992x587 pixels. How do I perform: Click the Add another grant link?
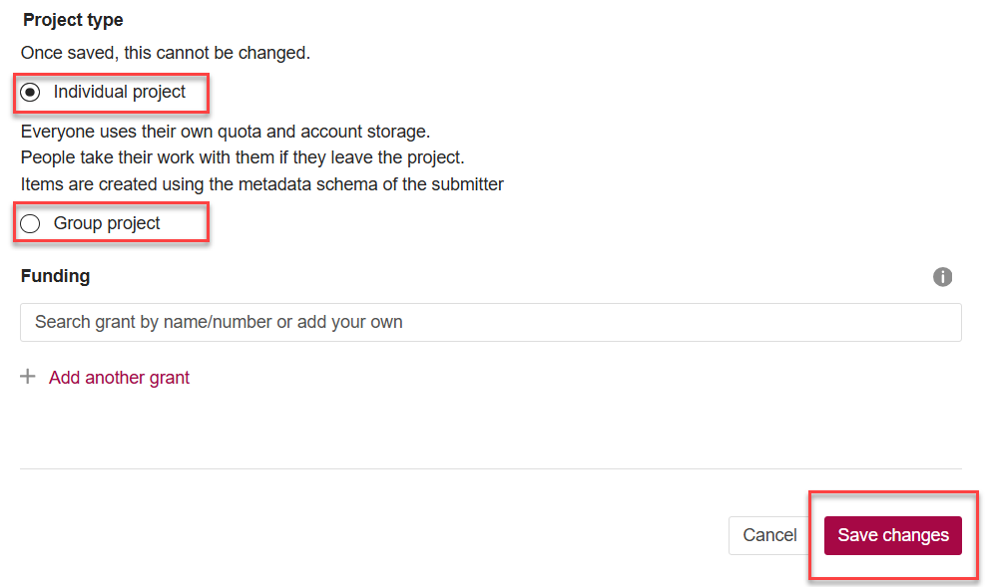coord(119,378)
